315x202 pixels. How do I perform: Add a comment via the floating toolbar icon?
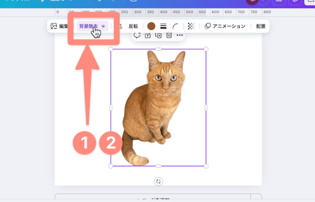click(x=137, y=35)
